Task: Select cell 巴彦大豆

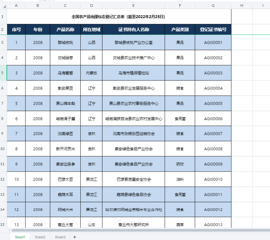Action: click(65, 179)
